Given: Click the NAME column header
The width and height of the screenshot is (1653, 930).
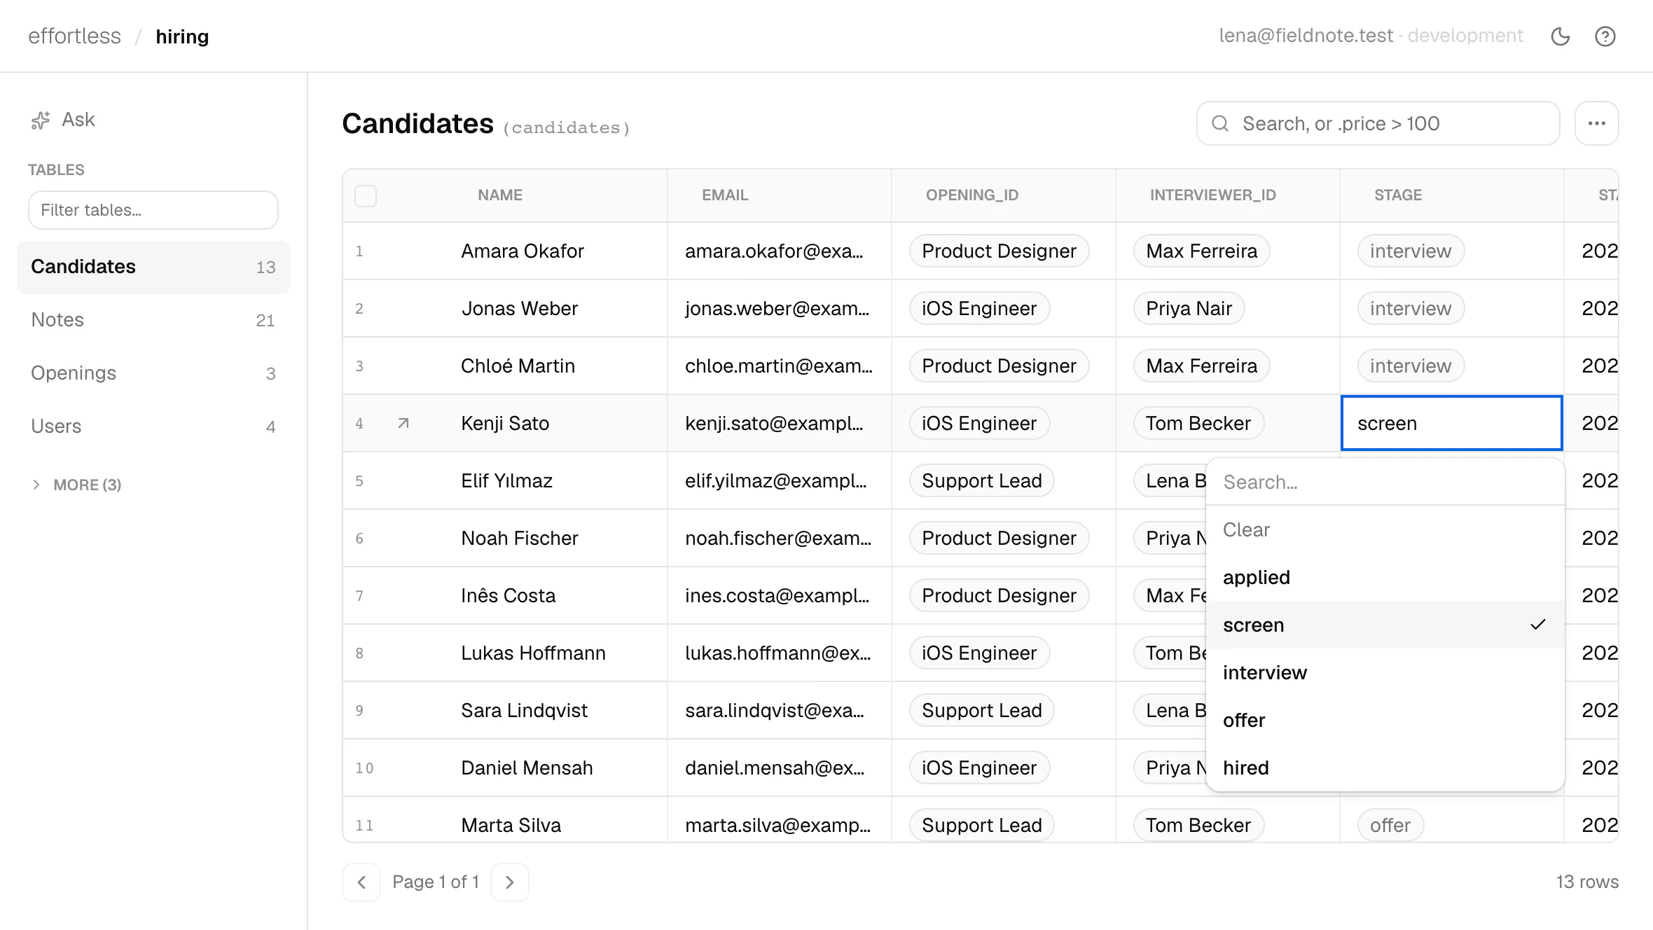Looking at the screenshot, I should coord(500,195).
